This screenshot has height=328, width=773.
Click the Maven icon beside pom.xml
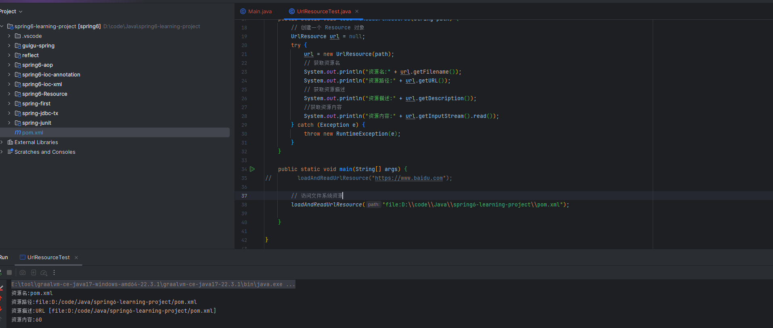[x=18, y=132]
